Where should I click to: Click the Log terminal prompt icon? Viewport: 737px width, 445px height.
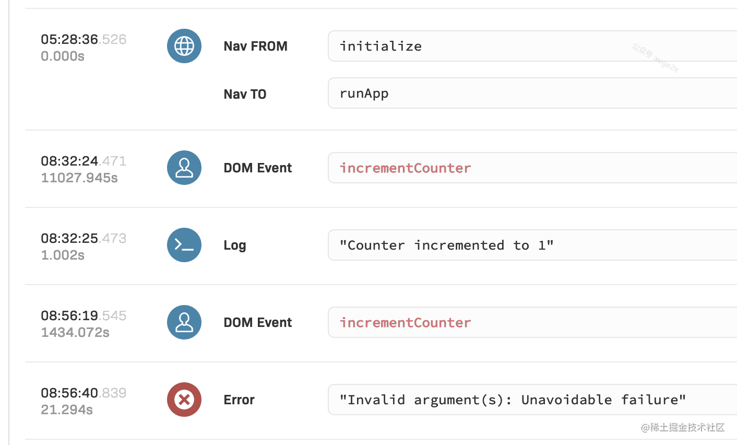(184, 245)
